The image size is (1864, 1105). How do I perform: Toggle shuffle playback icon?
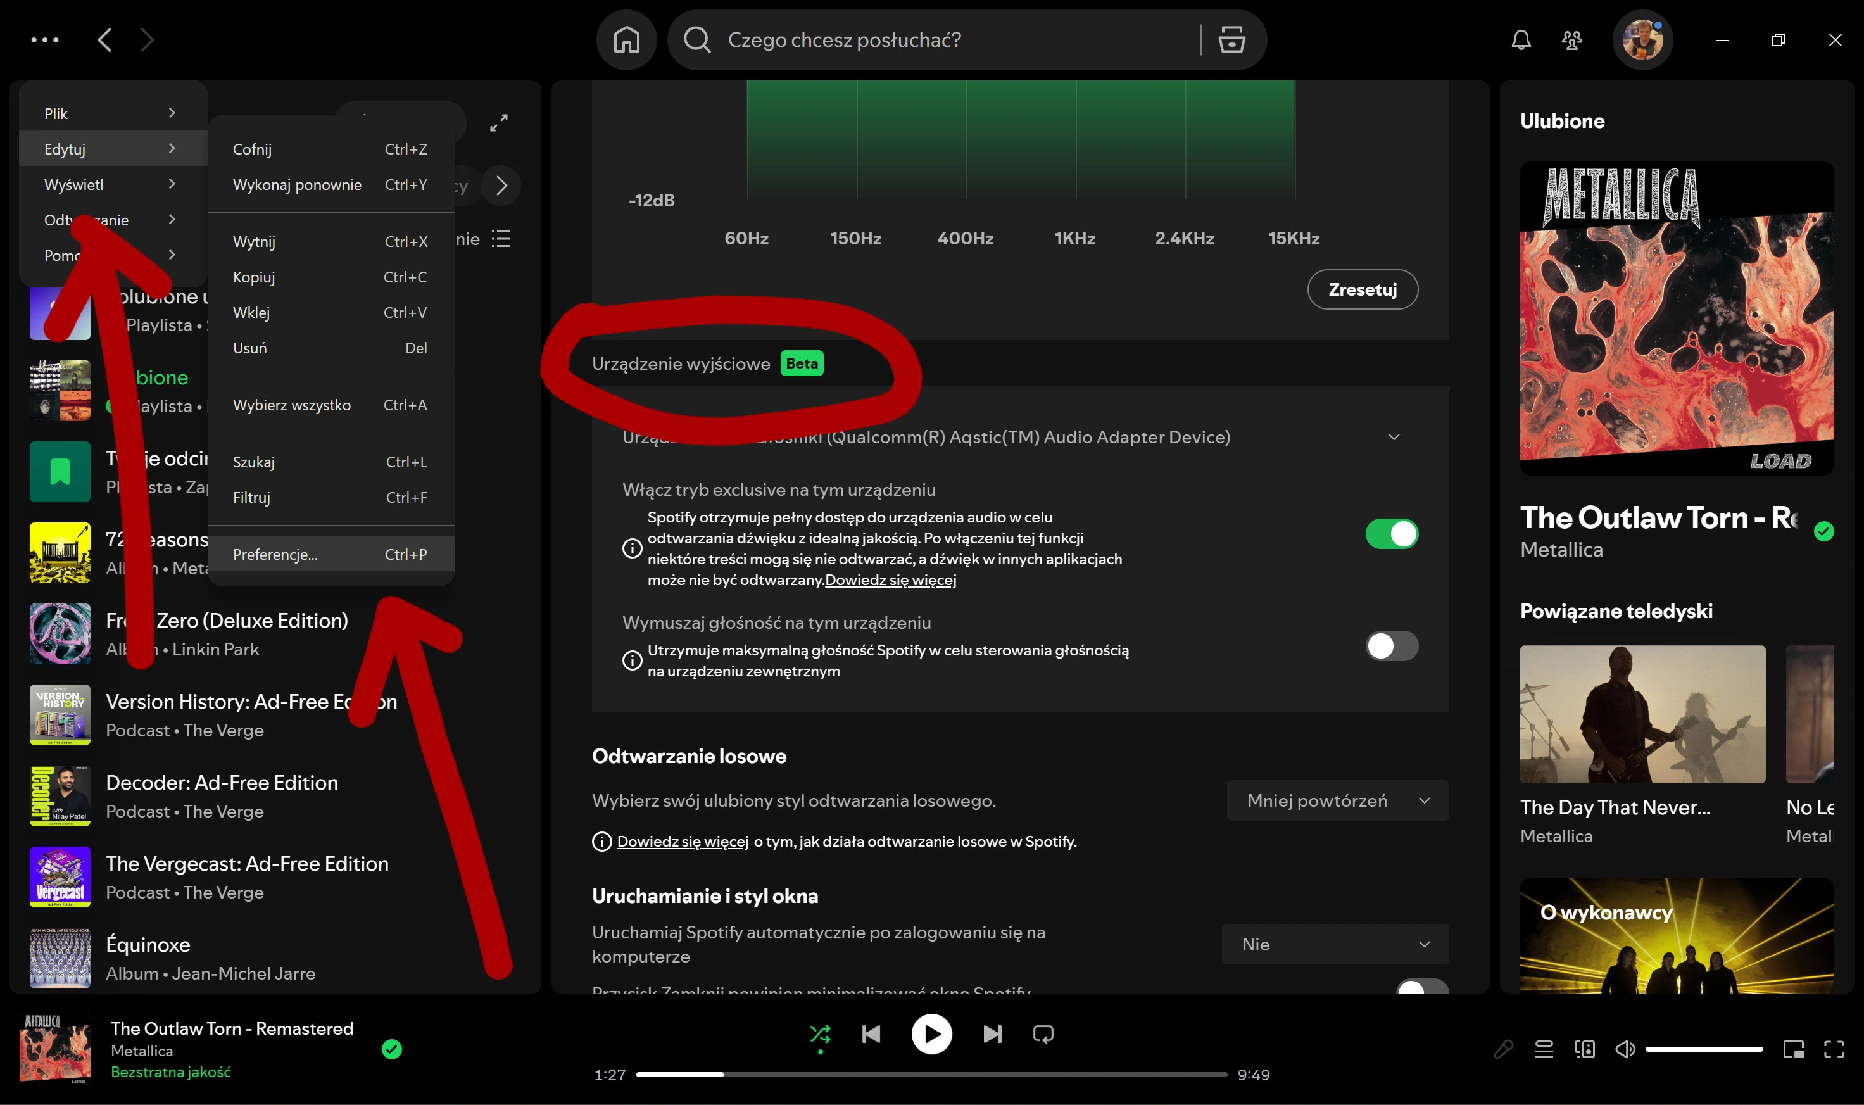819,1033
